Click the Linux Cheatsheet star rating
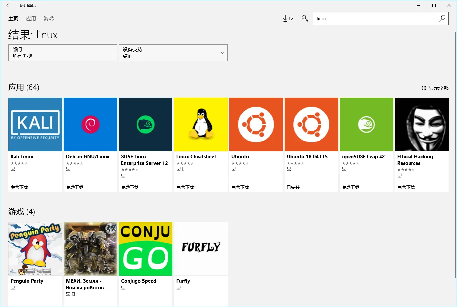Screen dimensions: 457x307 (x=185, y=163)
